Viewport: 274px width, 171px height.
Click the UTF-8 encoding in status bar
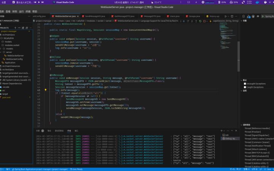(x=255, y=169)
